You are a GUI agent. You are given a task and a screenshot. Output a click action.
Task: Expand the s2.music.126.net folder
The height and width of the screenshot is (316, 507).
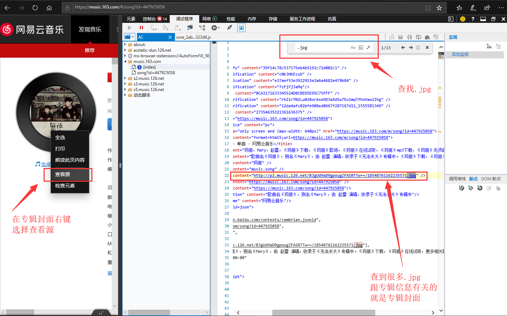pos(125,78)
